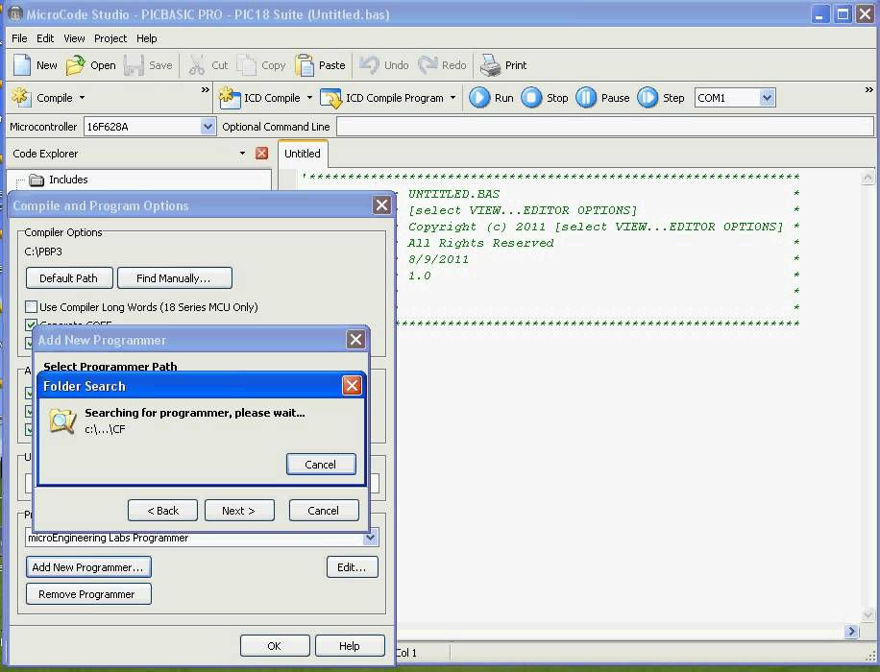Click the Edit programmer button
This screenshot has height=672, width=880.
pos(352,567)
